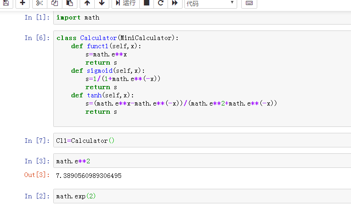Open the 代码 cell type dropdown
This screenshot has height=207, width=351.
tap(210, 4)
